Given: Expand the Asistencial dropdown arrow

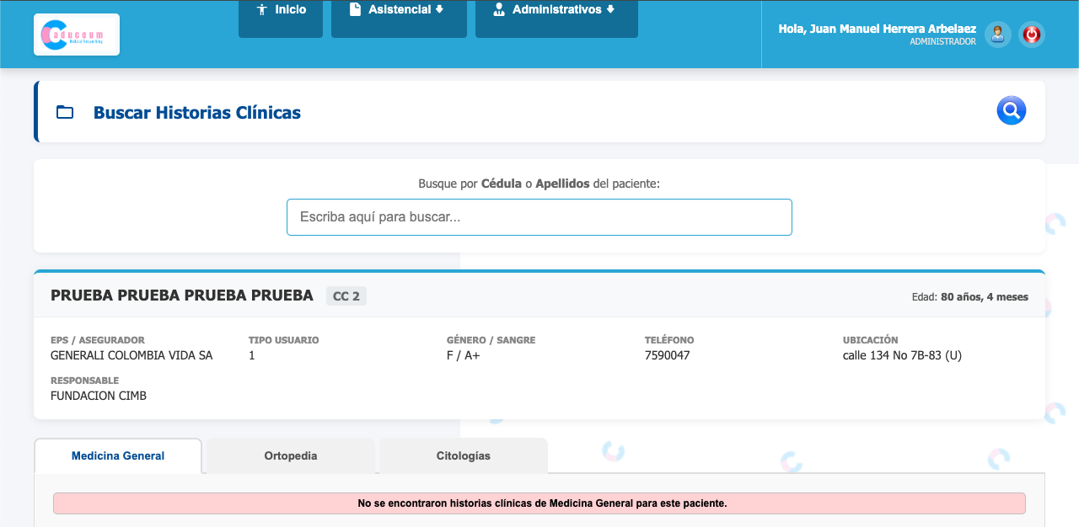Looking at the screenshot, I should click(x=439, y=10).
